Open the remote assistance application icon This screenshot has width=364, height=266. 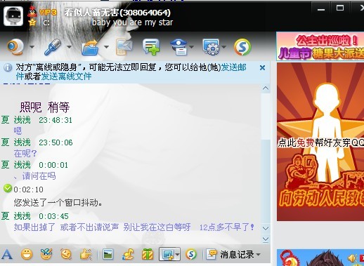click(x=211, y=47)
